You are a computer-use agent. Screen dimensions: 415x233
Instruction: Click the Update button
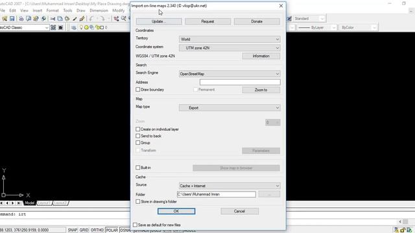coord(159,21)
